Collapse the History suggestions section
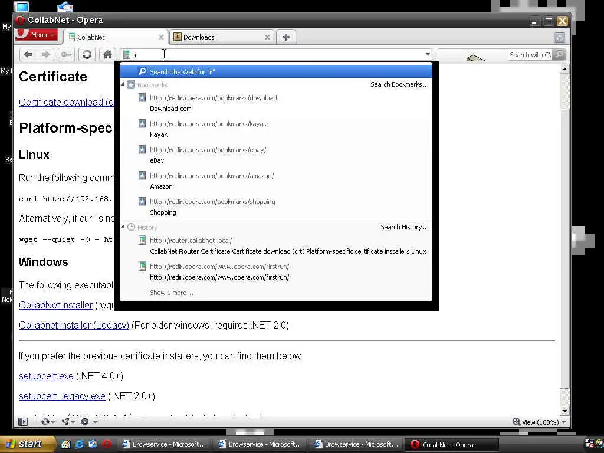Image resolution: width=604 pixels, height=453 pixels. pyautogui.click(x=123, y=227)
